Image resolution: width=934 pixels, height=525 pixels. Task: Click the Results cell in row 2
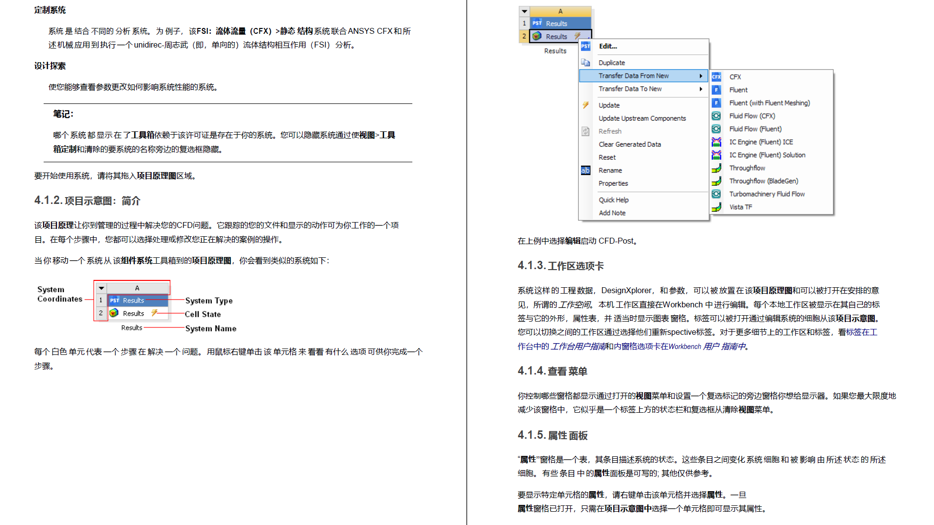tap(555, 36)
